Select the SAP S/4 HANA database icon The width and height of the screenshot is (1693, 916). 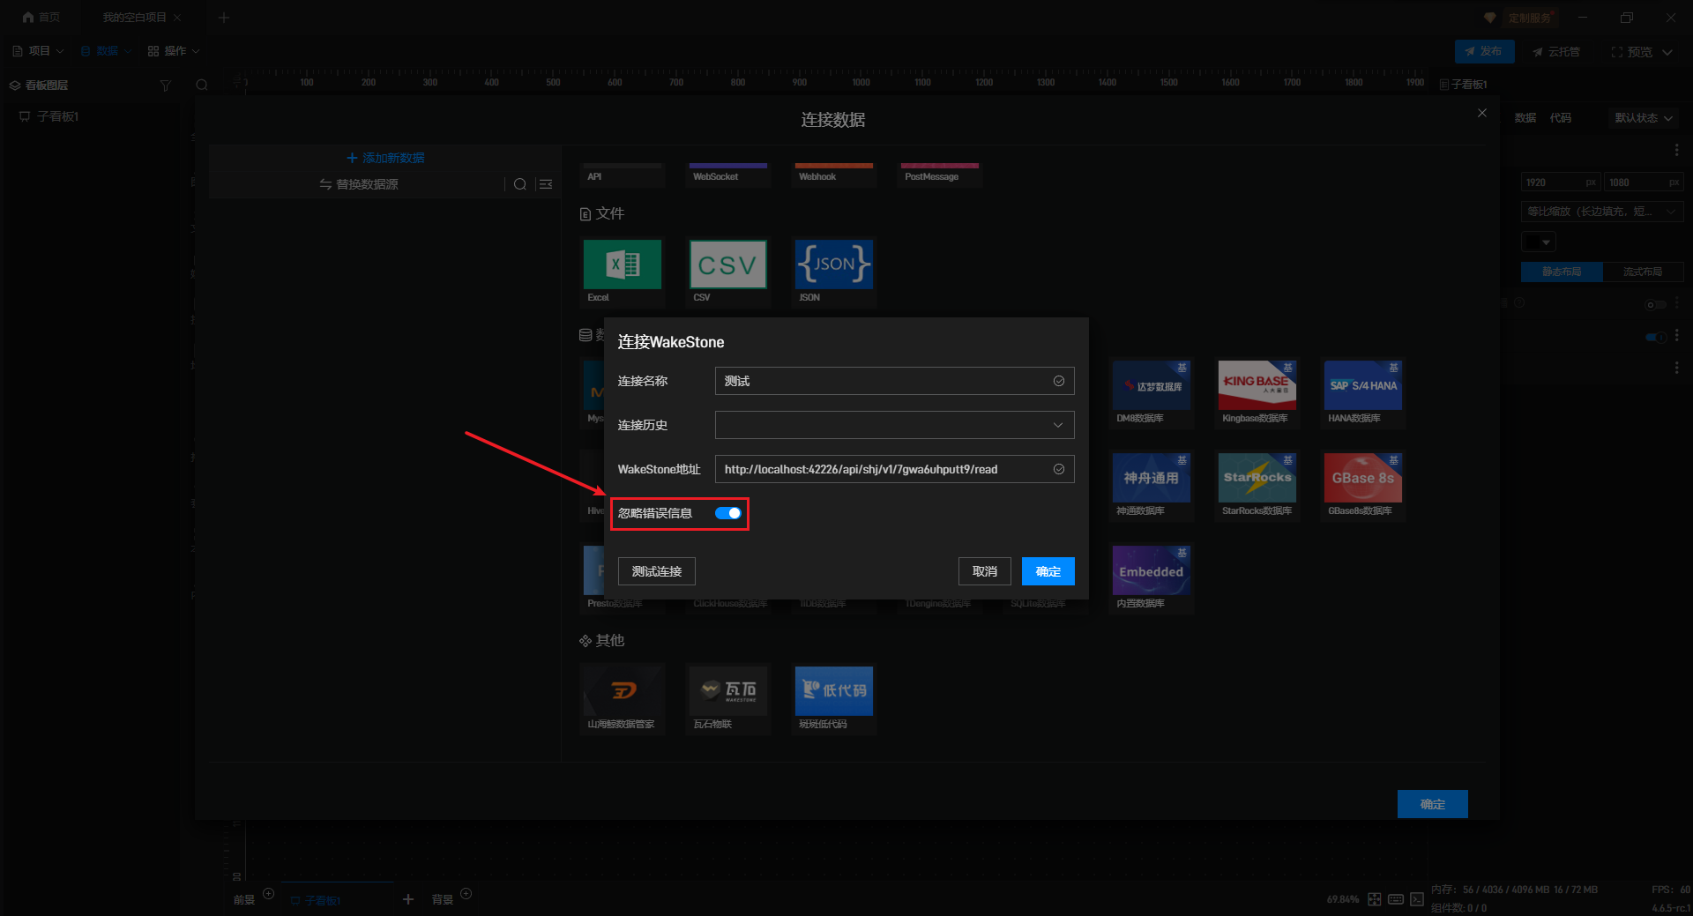coord(1362,385)
